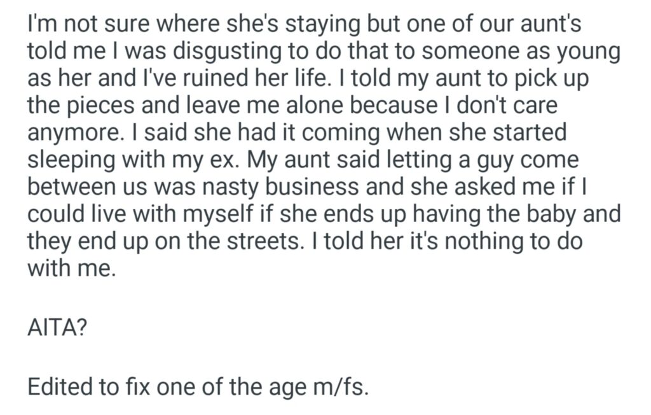Click the "AITA?" question text
651x415 pixels.
click(54, 330)
